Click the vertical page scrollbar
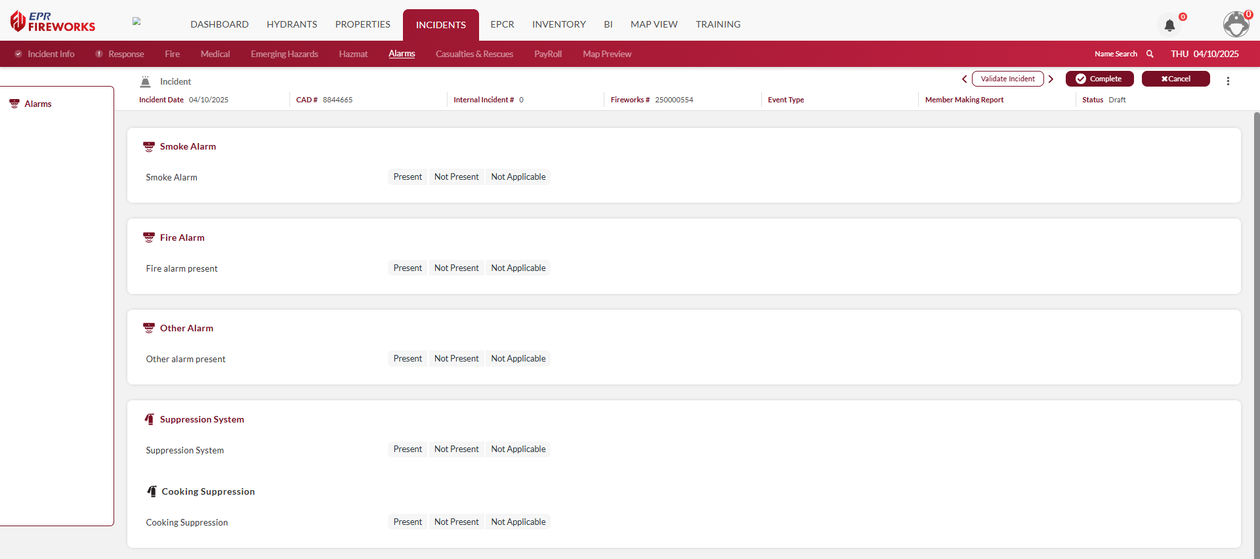Viewport: 1260px width, 559px height. click(1256, 328)
